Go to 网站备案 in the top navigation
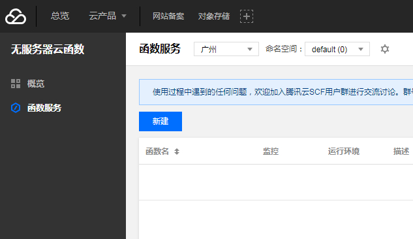This screenshot has height=239, width=413. point(168,16)
